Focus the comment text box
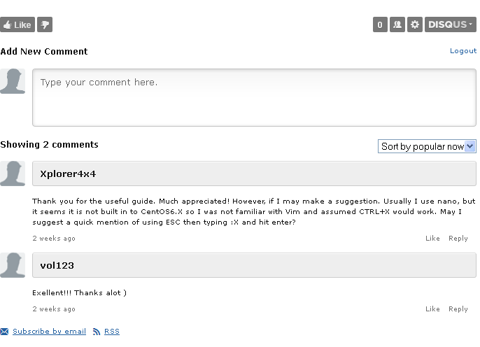 pos(254,97)
